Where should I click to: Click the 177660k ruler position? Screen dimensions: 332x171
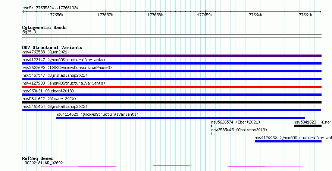pyautogui.click(x=255, y=15)
